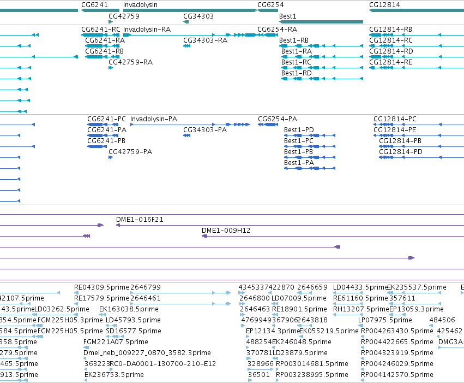Select transcript CG12814-RC label

coord(391,40)
